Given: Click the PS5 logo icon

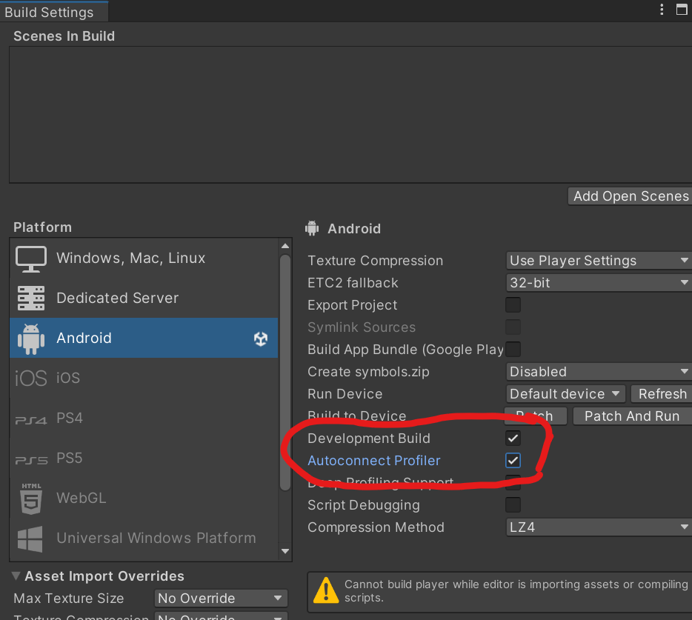Looking at the screenshot, I should click(31, 460).
